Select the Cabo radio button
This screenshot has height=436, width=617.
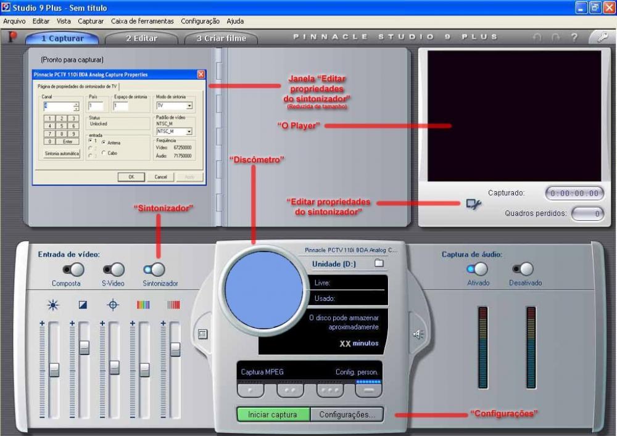104,153
